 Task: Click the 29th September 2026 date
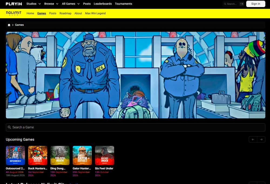click(81, 174)
